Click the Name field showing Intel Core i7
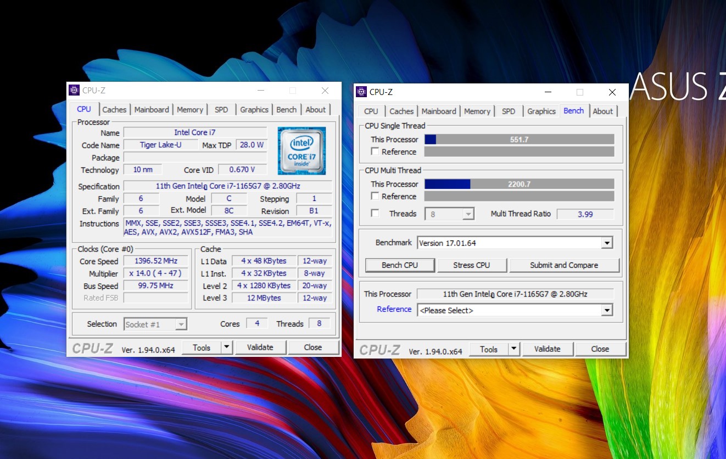 point(195,132)
